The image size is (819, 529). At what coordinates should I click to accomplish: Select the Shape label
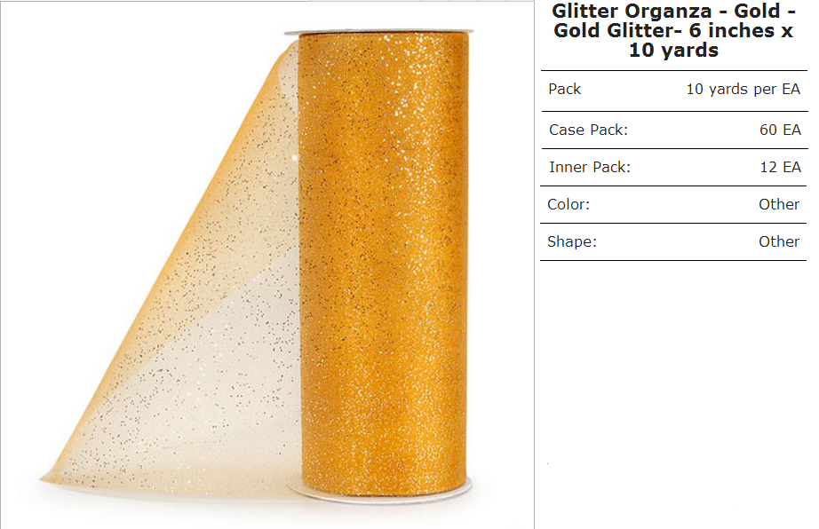coord(571,242)
